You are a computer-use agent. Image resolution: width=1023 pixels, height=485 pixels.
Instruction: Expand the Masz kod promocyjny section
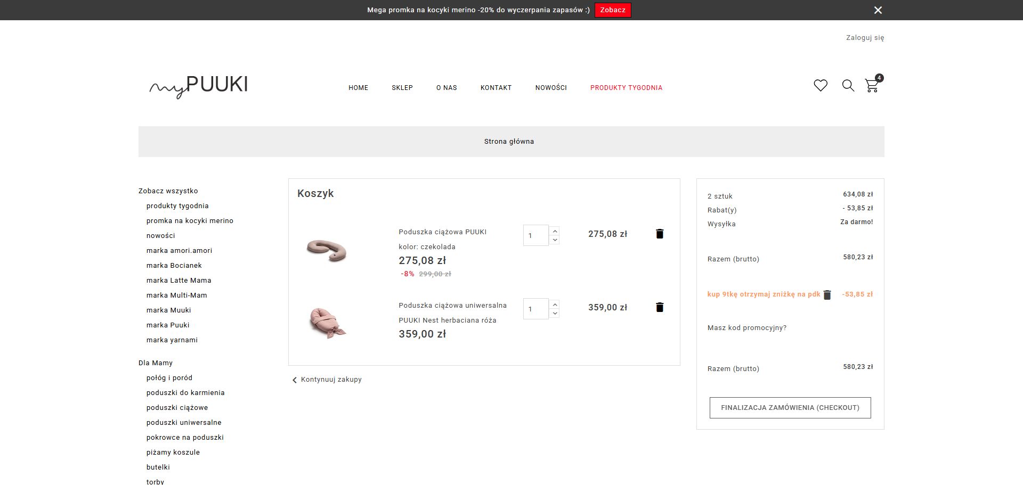click(x=747, y=328)
